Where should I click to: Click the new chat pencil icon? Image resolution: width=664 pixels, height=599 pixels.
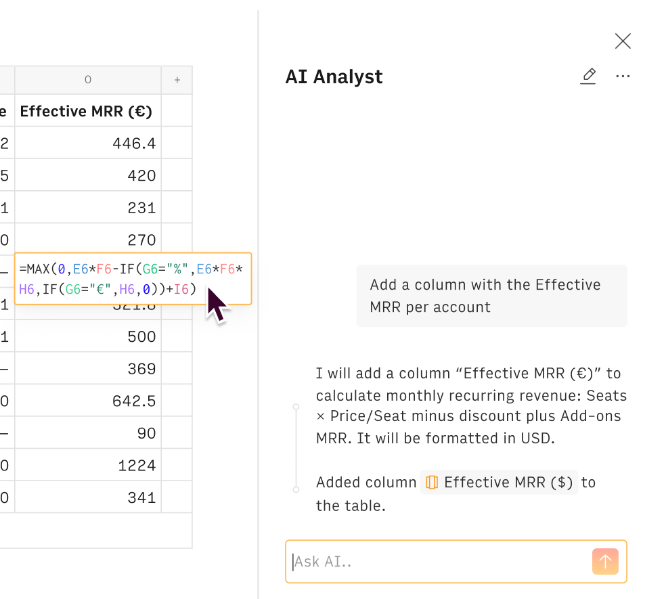[x=588, y=76]
